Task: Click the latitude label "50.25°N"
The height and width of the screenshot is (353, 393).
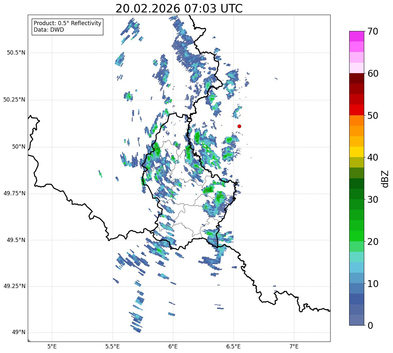Action: (14, 100)
